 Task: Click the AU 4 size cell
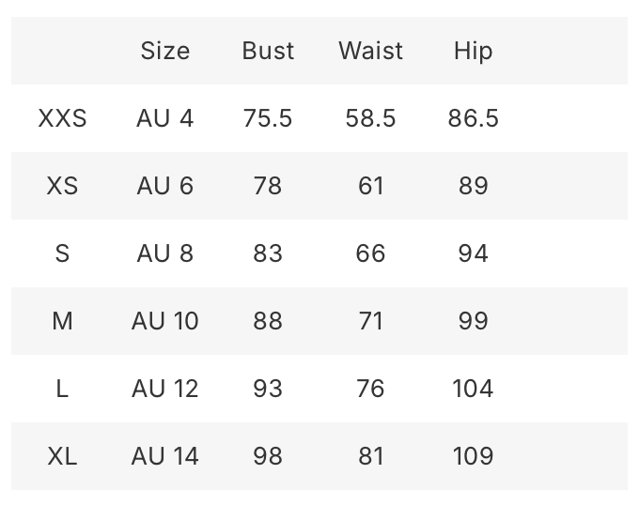coord(164,118)
